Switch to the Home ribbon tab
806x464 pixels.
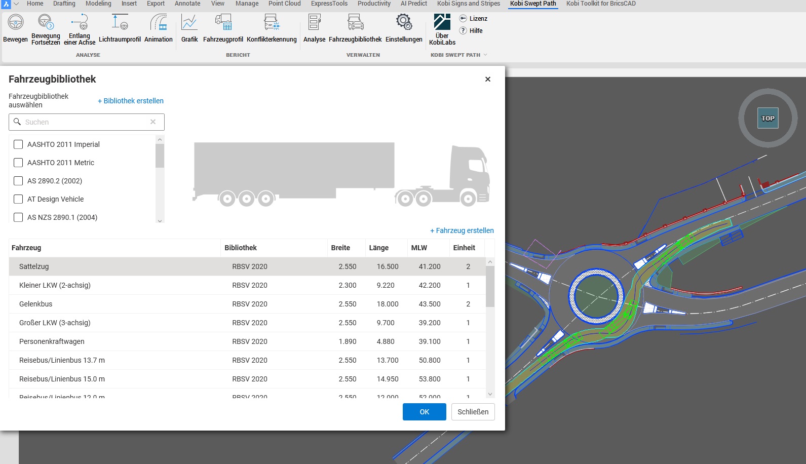[35, 4]
